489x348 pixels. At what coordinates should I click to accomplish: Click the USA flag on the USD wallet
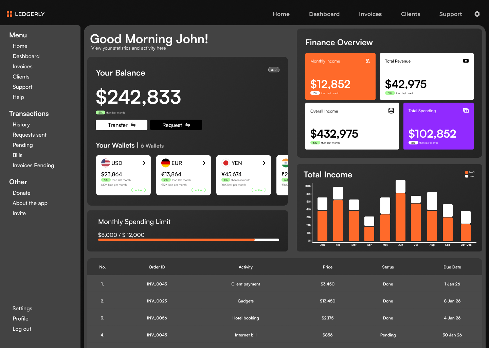106,163
